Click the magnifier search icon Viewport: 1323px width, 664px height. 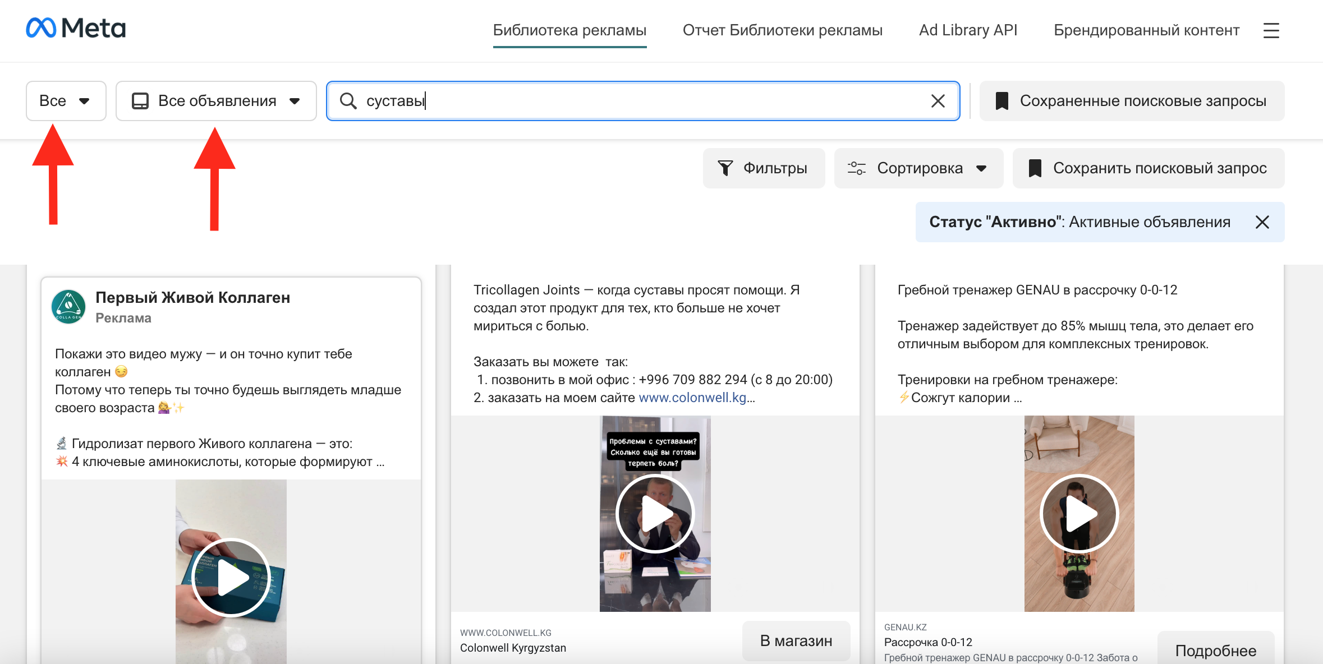click(348, 101)
